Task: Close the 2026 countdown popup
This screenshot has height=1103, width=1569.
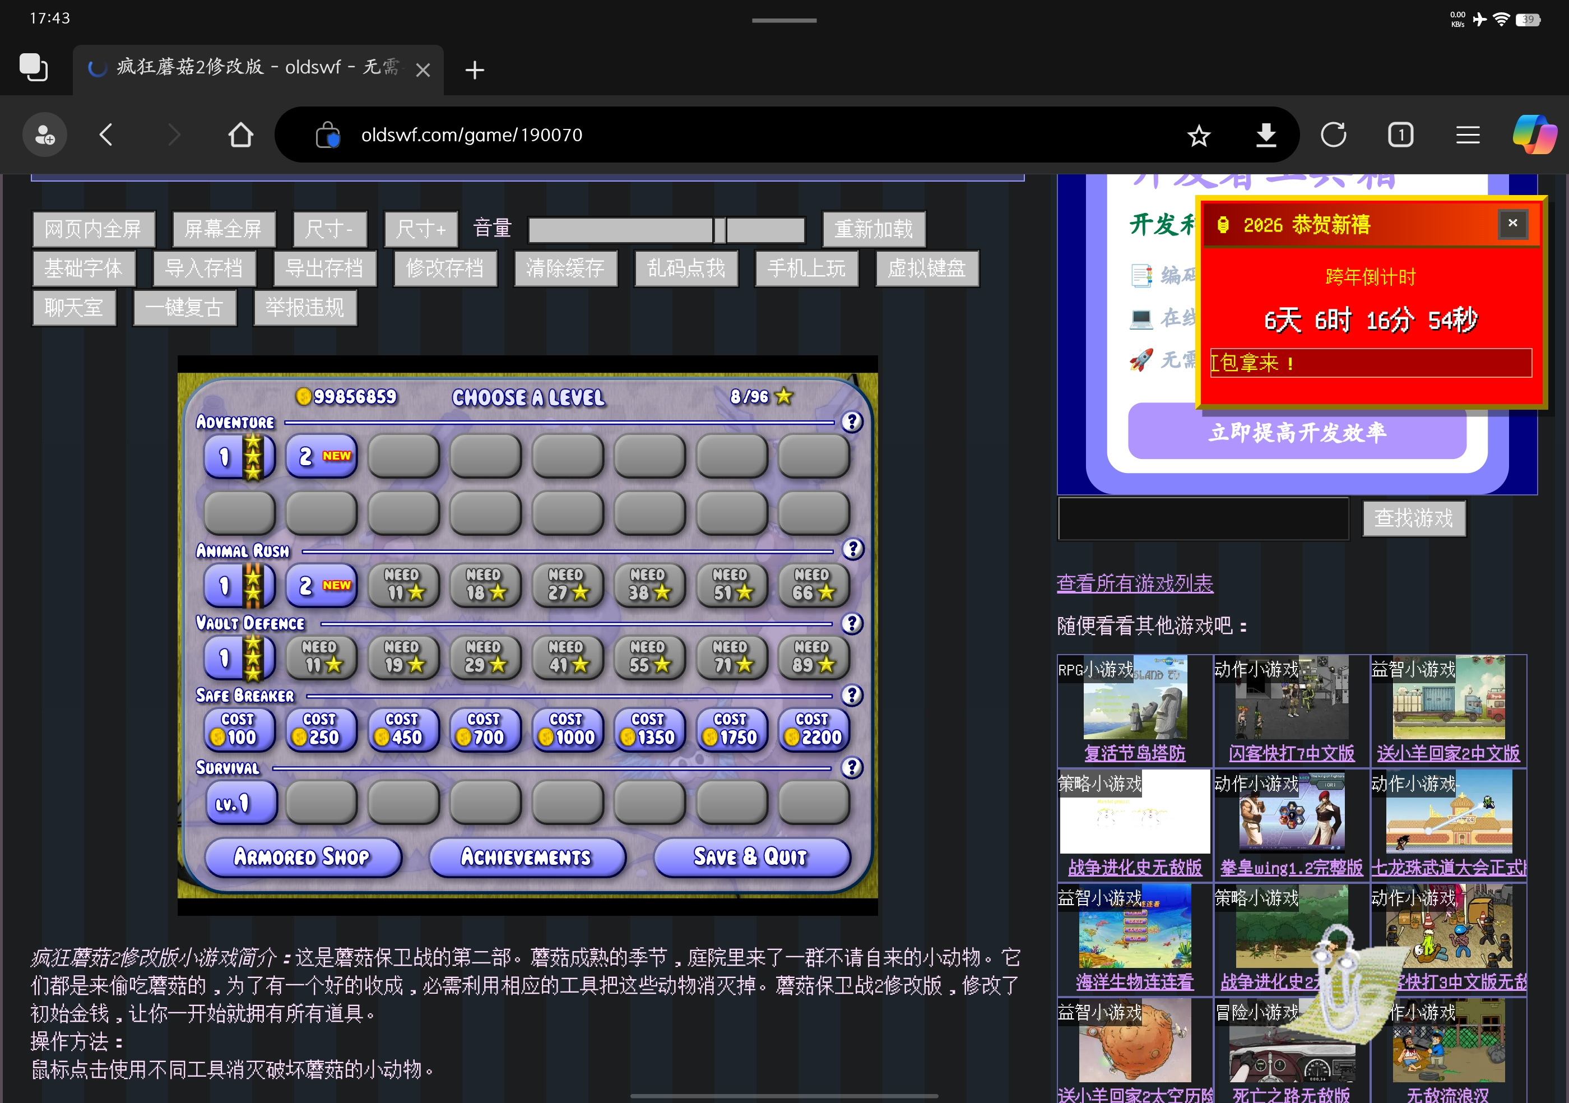Action: click(1512, 224)
